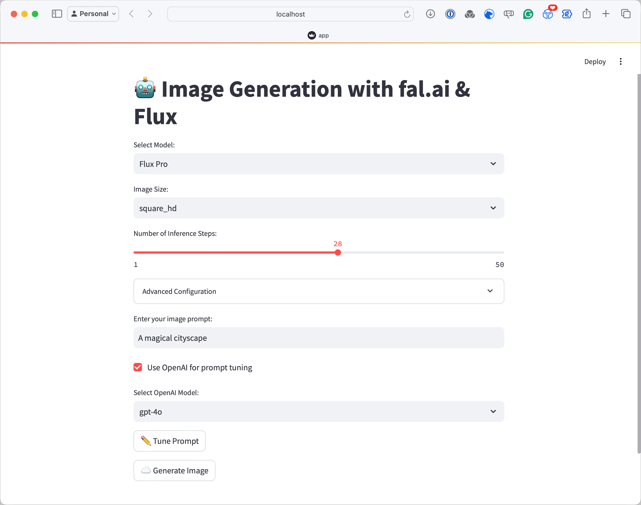Open the Select Model dropdown
This screenshot has height=505, width=641.
tap(318, 164)
